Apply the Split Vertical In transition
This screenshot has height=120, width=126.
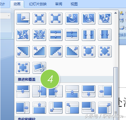click(88, 35)
